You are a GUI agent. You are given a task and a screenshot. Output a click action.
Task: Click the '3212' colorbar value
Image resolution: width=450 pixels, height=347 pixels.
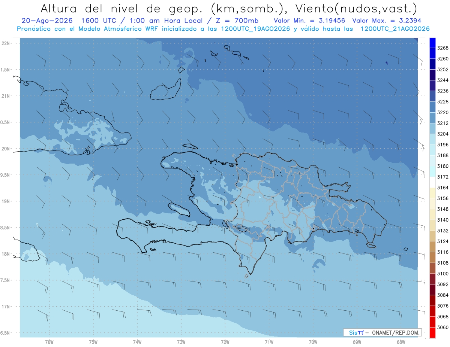click(x=443, y=123)
